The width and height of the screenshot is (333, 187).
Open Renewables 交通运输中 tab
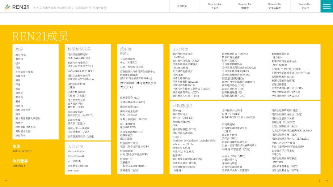275,6
